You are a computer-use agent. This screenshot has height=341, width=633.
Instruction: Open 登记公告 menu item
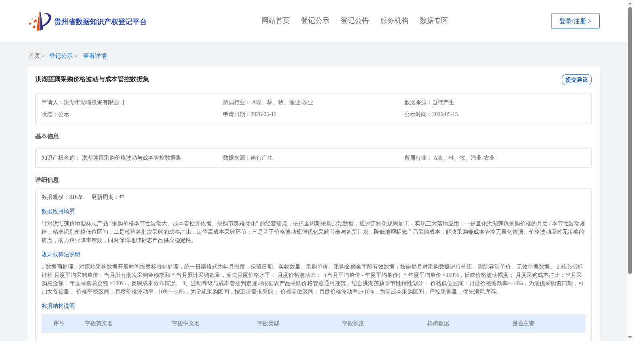click(354, 21)
